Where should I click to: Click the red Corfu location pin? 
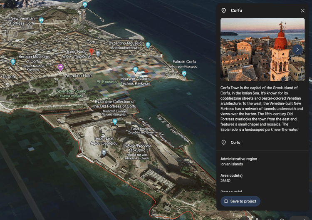(92, 52)
